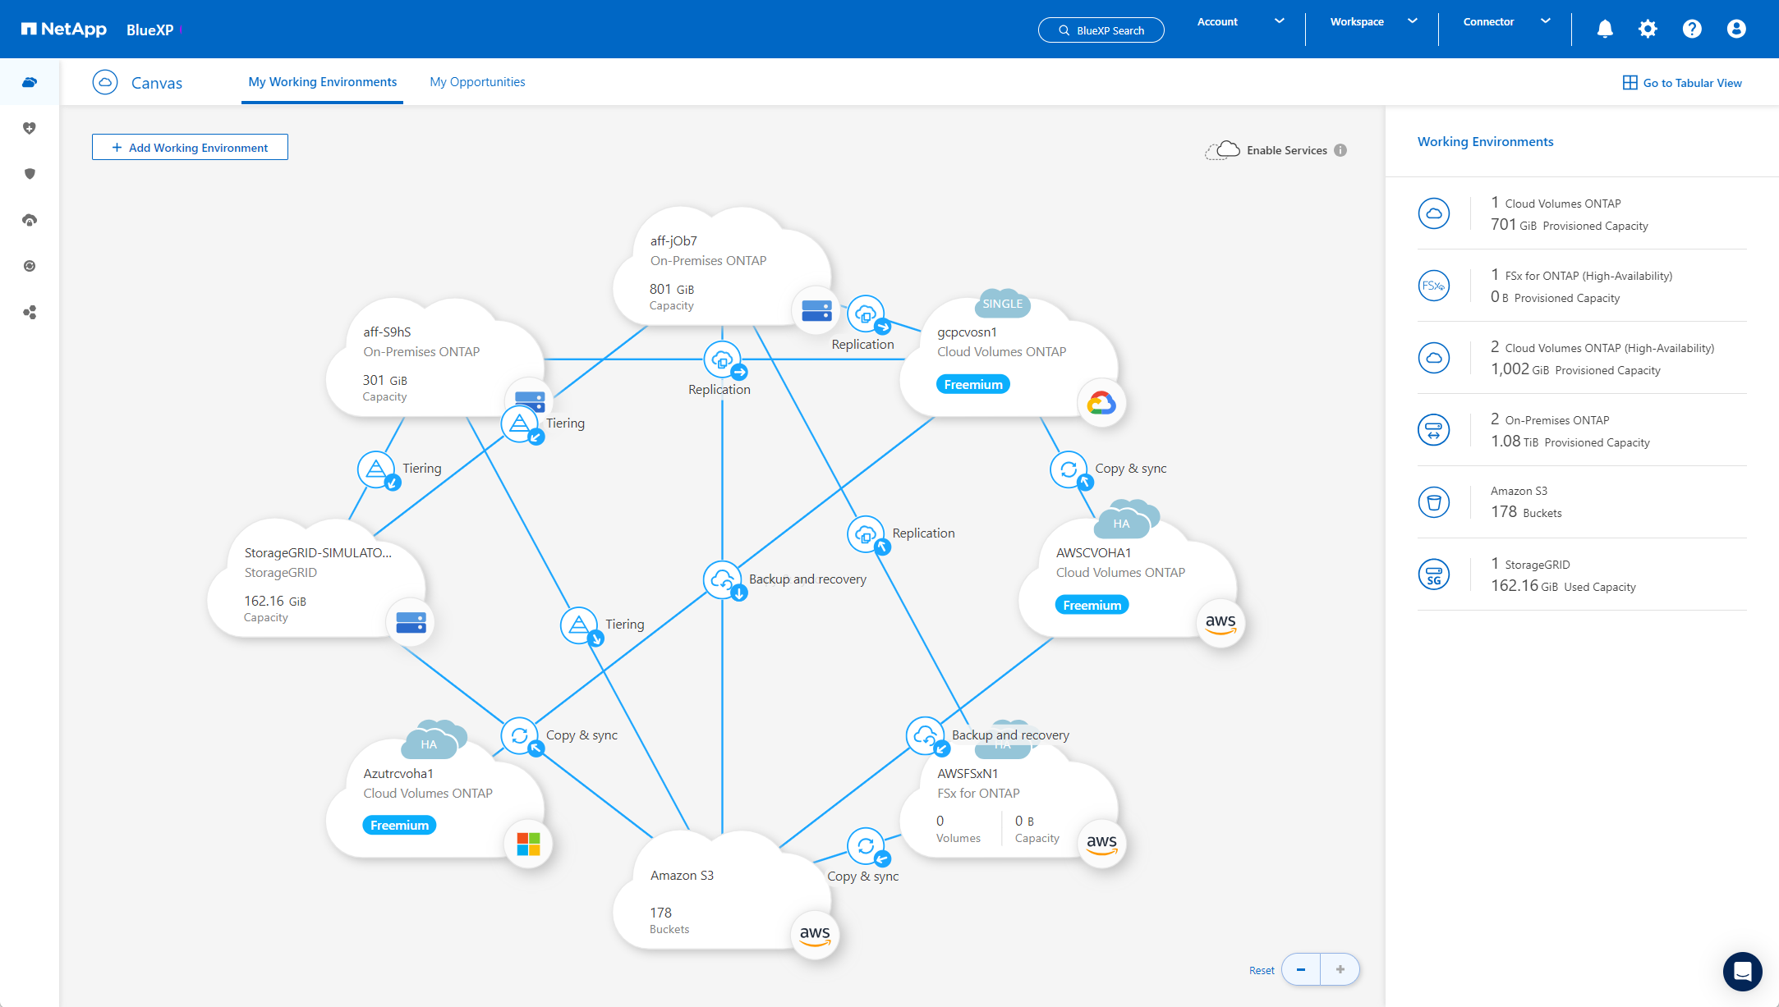This screenshot has width=1779, height=1007.
Task: Go to Tabular View link
Action: click(1682, 83)
